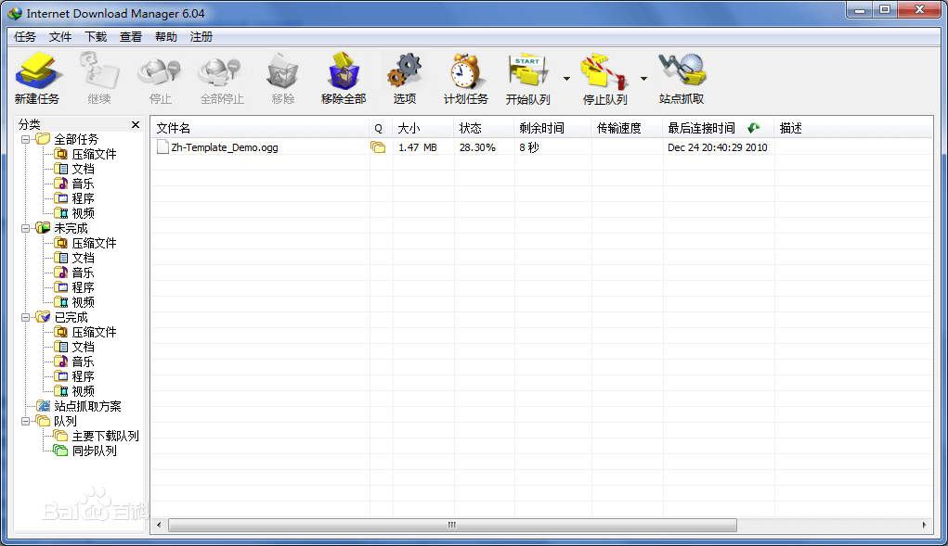Collapse the 全部任务 tree node

tap(25, 139)
